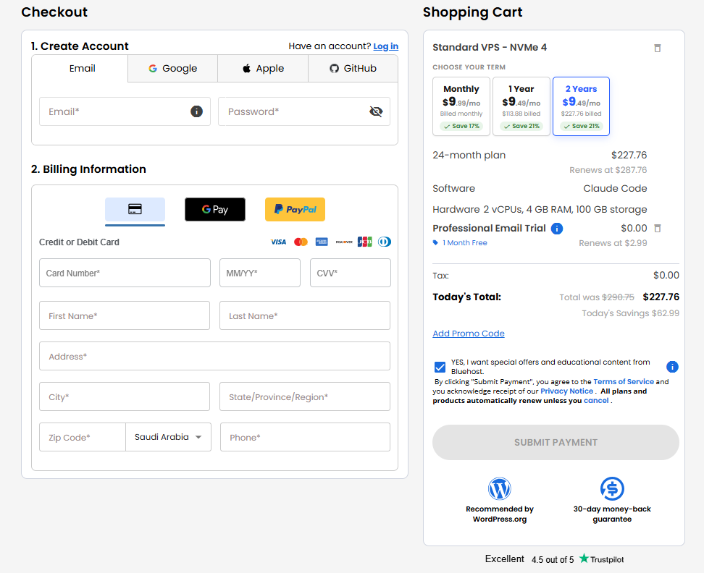Focus the City field
This screenshot has width=704, height=573.
(125, 396)
